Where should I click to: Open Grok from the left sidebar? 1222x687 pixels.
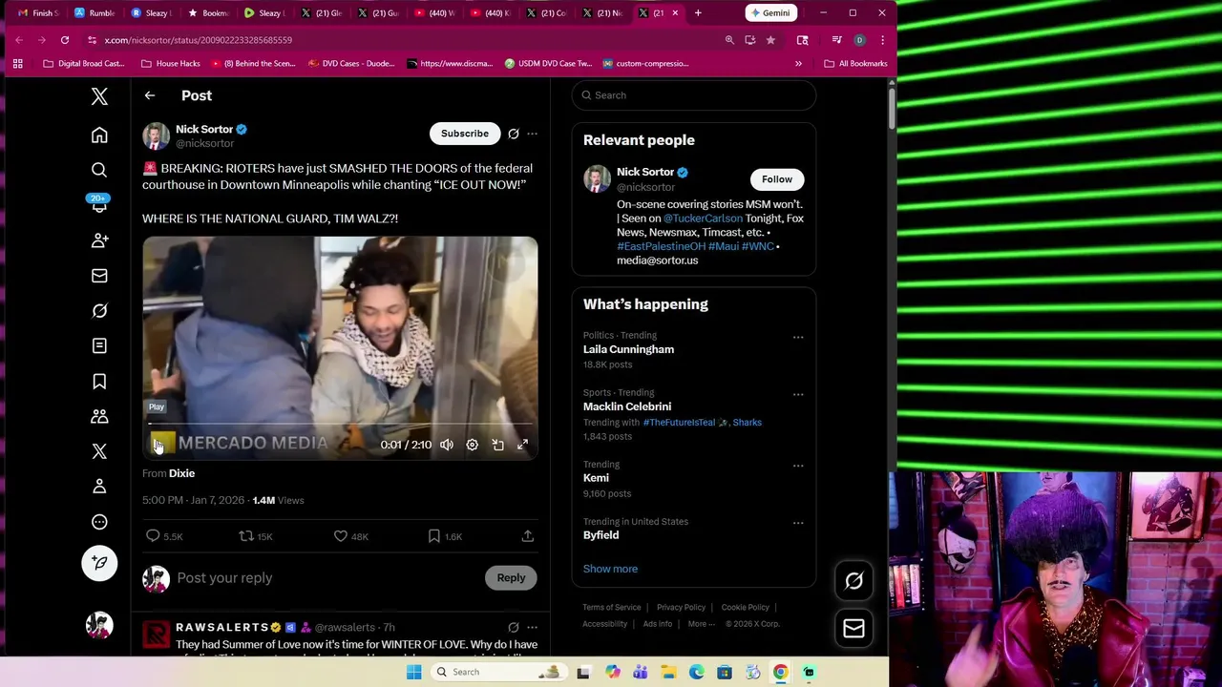[x=99, y=311]
